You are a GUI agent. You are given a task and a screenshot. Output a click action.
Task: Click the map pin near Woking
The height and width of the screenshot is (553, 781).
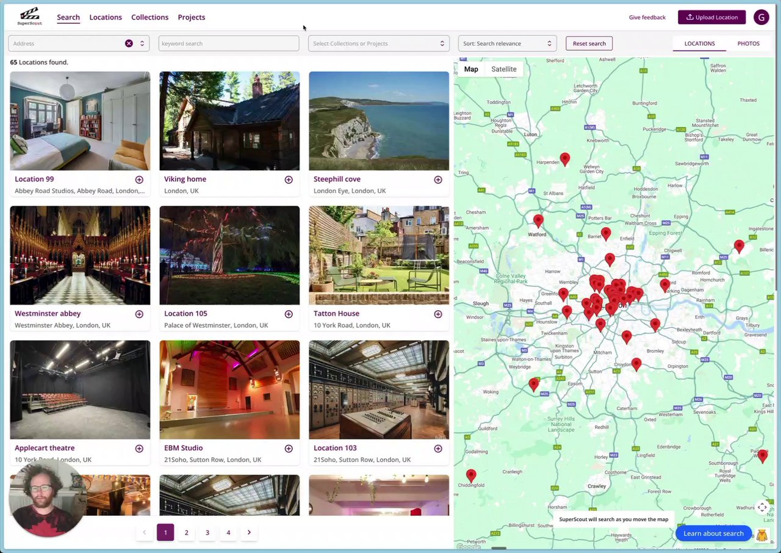tap(534, 384)
